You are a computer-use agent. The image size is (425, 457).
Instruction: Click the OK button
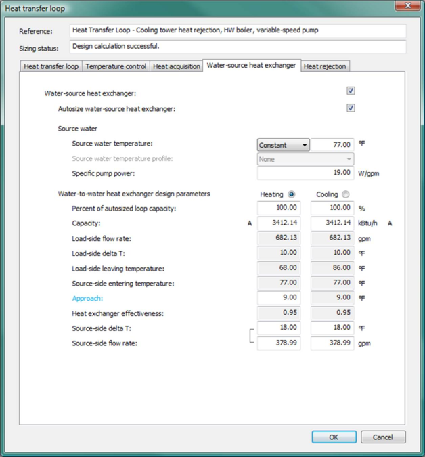click(x=334, y=437)
